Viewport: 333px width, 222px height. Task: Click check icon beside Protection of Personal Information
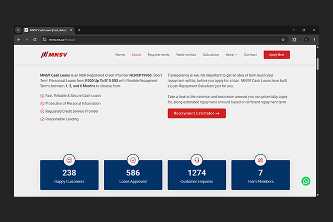pos(42,103)
